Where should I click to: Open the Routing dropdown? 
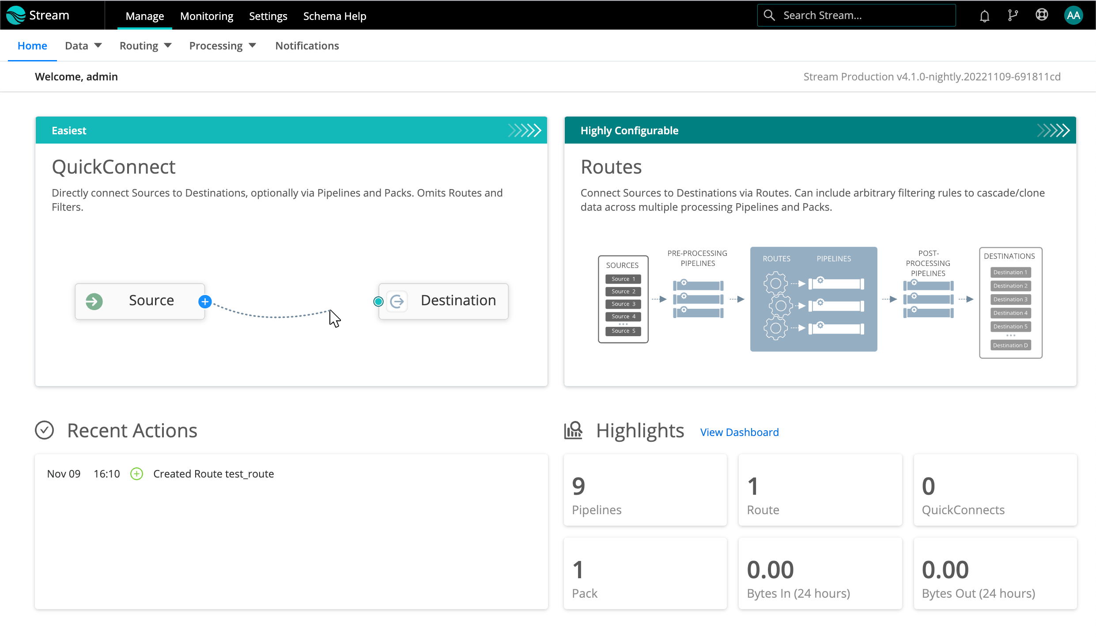pyautogui.click(x=145, y=45)
